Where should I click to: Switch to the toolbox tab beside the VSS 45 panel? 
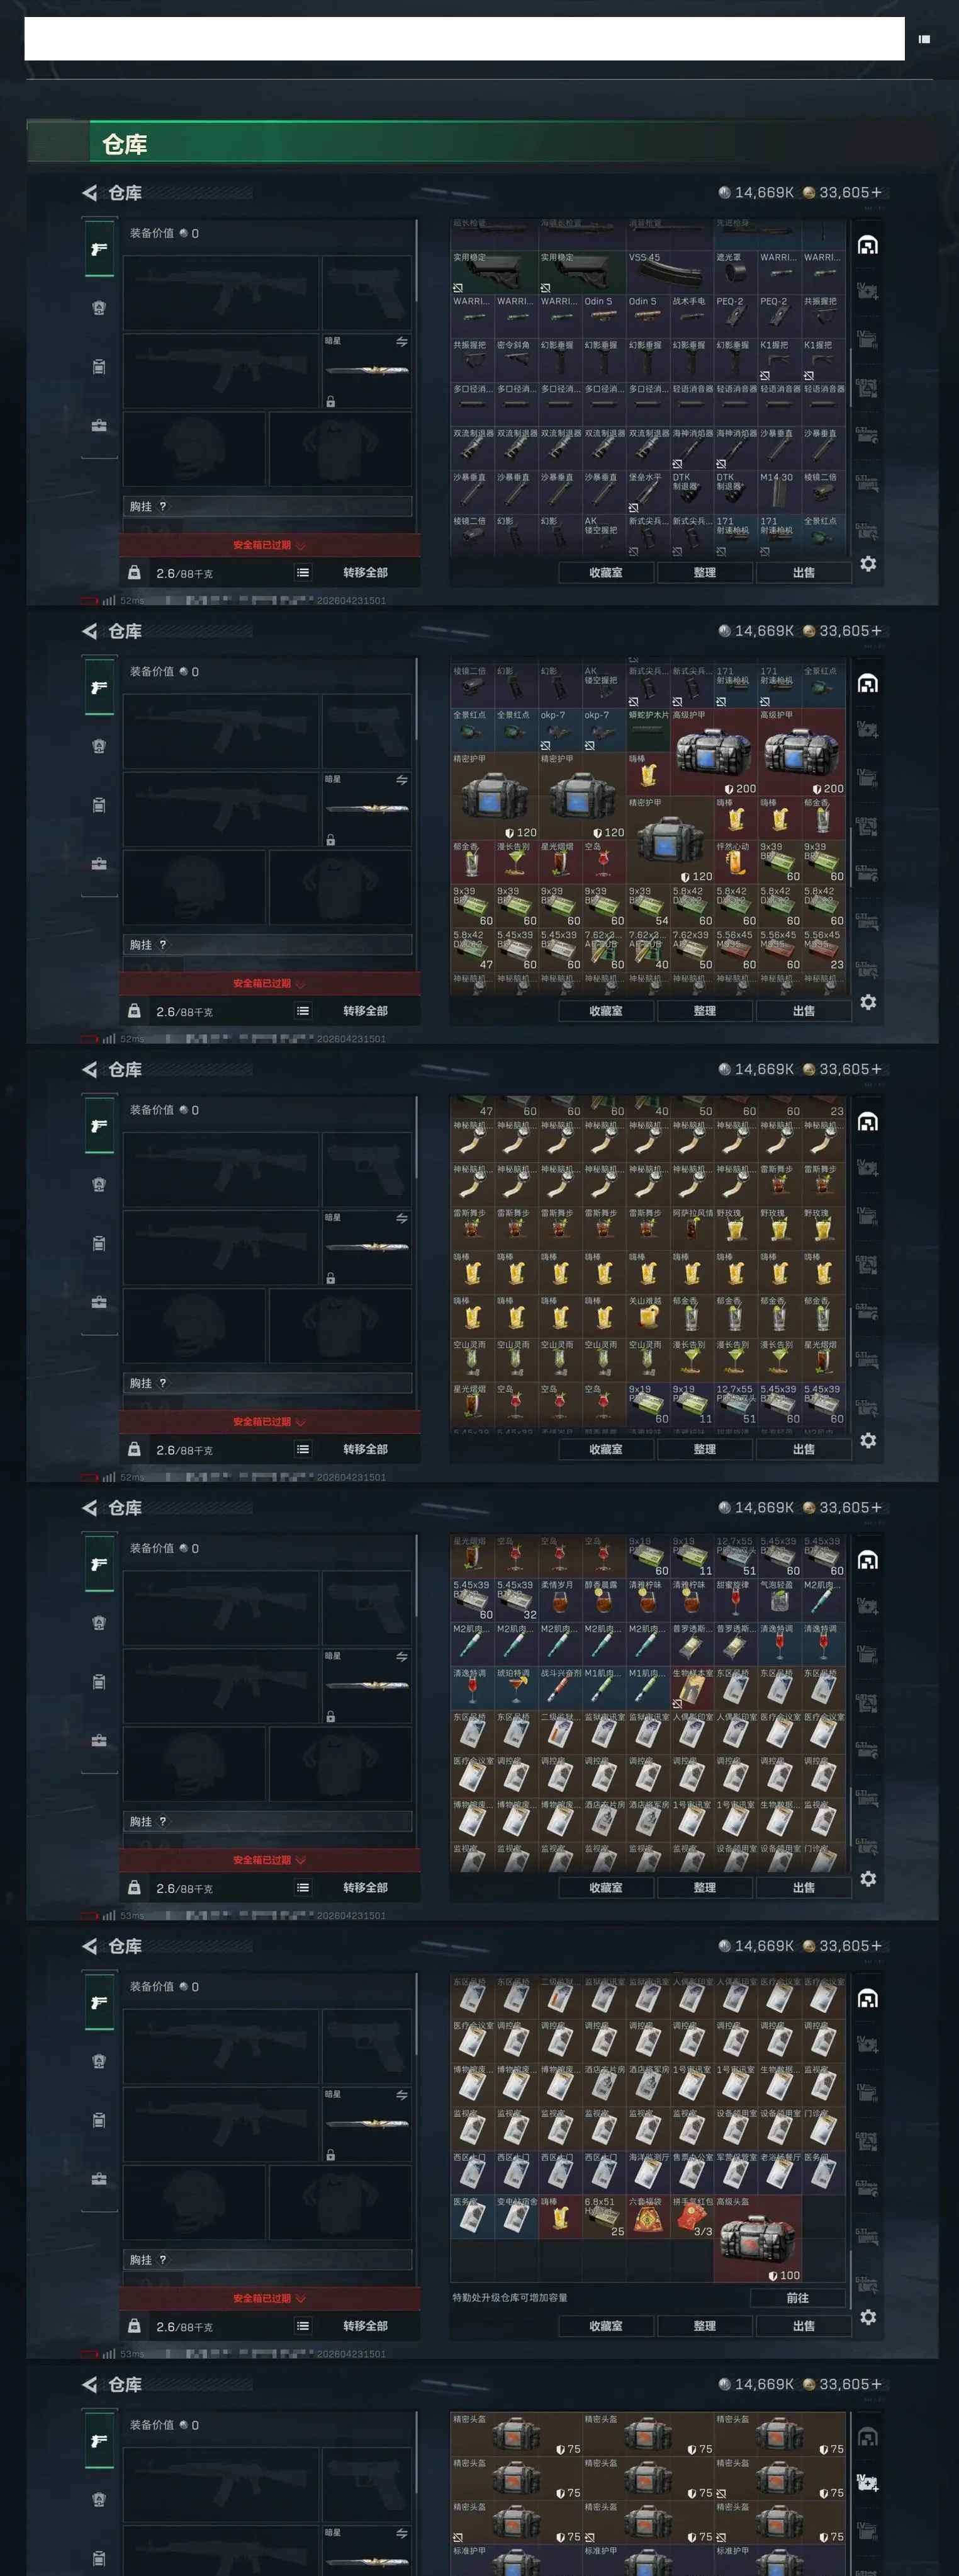click(99, 426)
